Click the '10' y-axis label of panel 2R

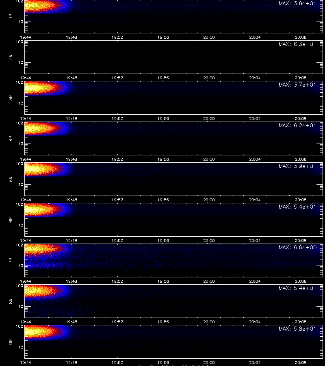click(x=21, y=62)
